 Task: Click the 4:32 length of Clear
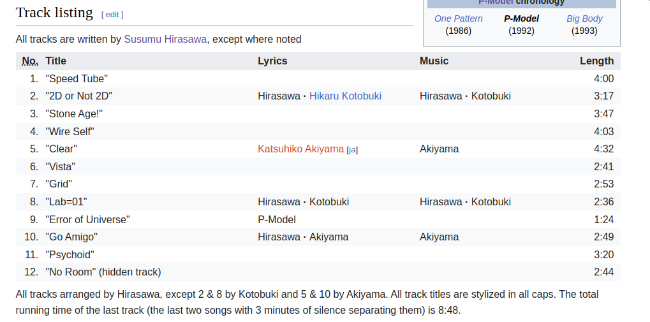(x=603, y=149)
